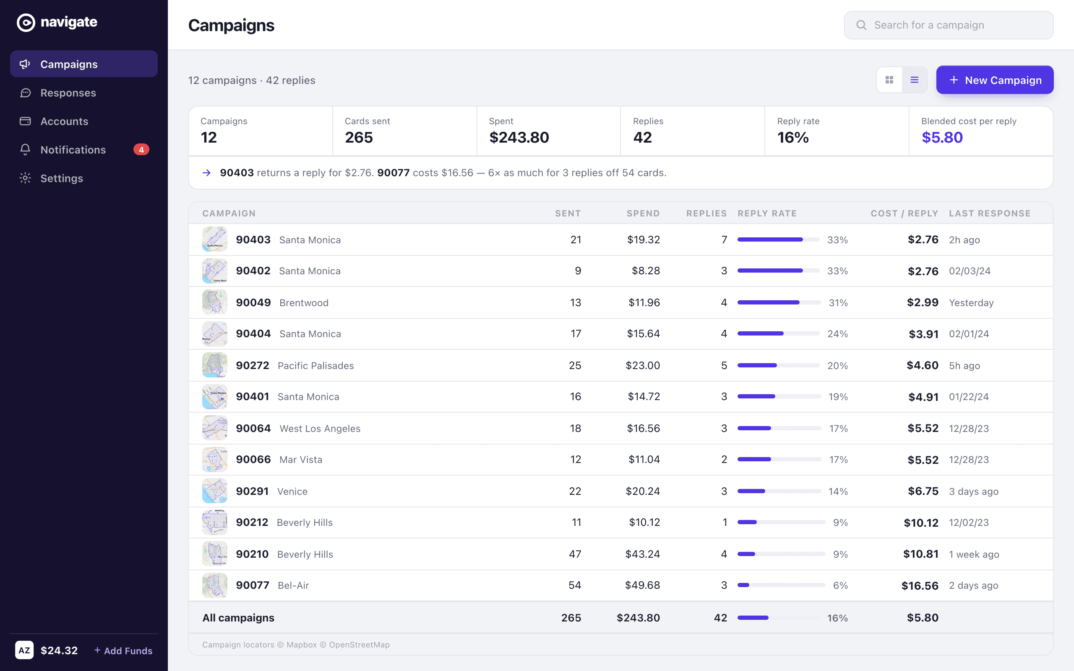
Task: Open the 90077 Bel-Air map thumbnail
Action: [215, 585]
